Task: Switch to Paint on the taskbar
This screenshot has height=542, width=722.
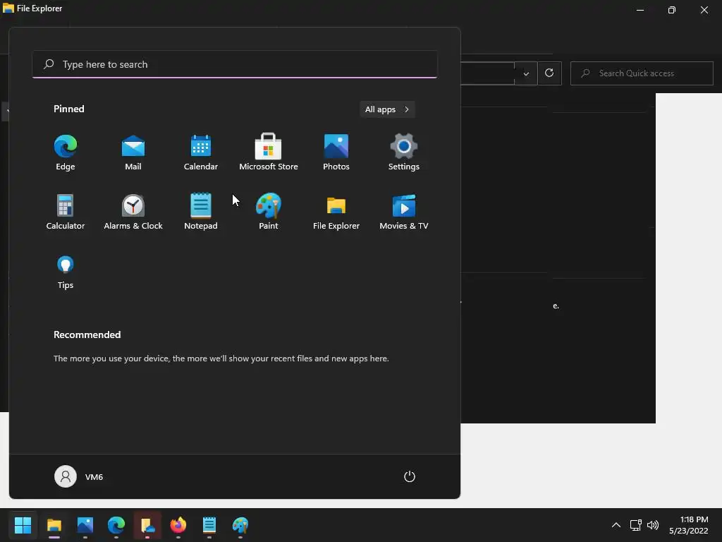Action: coord(240,525)
